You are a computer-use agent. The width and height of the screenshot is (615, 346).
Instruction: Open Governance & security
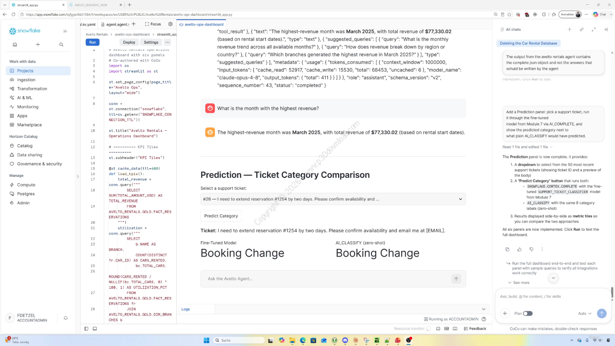(38, 164)
